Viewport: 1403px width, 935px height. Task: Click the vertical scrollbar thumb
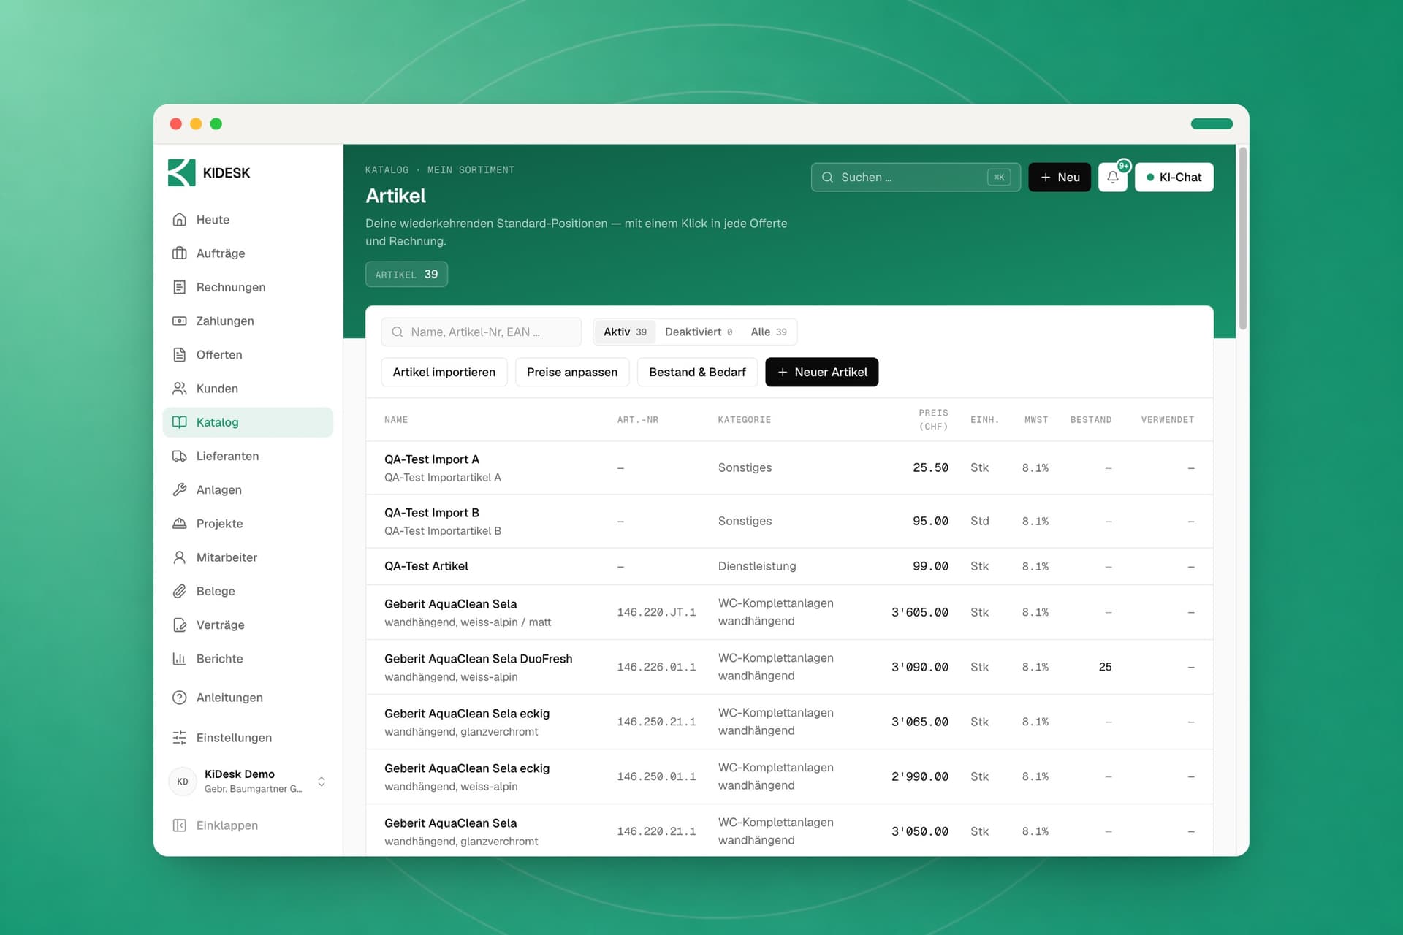coord(1243,239)
